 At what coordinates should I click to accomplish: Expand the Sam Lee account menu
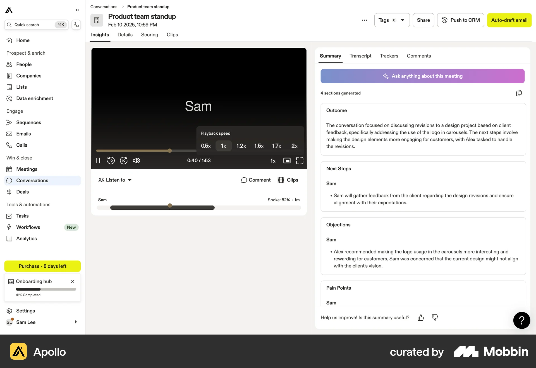pos(75,322)
